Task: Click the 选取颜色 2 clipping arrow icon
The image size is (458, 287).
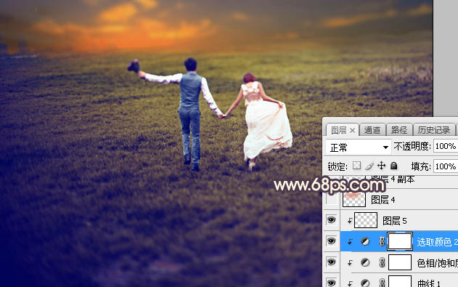Action: pos(350,242)
